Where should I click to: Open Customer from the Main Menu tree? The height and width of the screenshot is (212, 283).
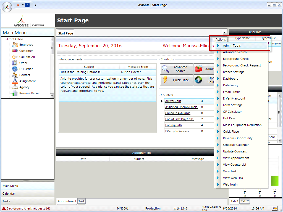coord(26,51)
